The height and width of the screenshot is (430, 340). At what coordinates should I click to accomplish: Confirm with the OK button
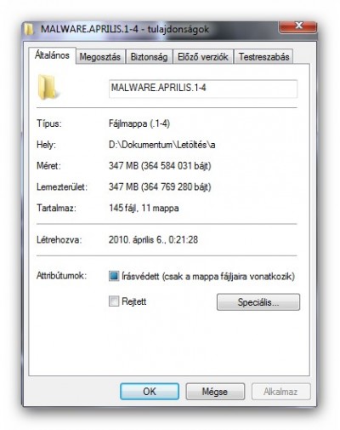[x=150, y=392]
